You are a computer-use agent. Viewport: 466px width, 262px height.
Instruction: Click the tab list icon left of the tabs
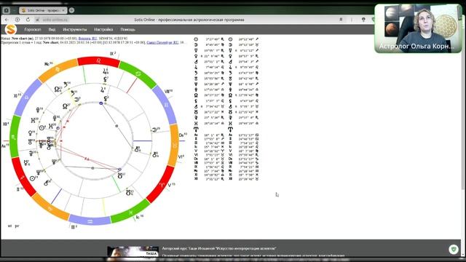click(x=7, y=10)
